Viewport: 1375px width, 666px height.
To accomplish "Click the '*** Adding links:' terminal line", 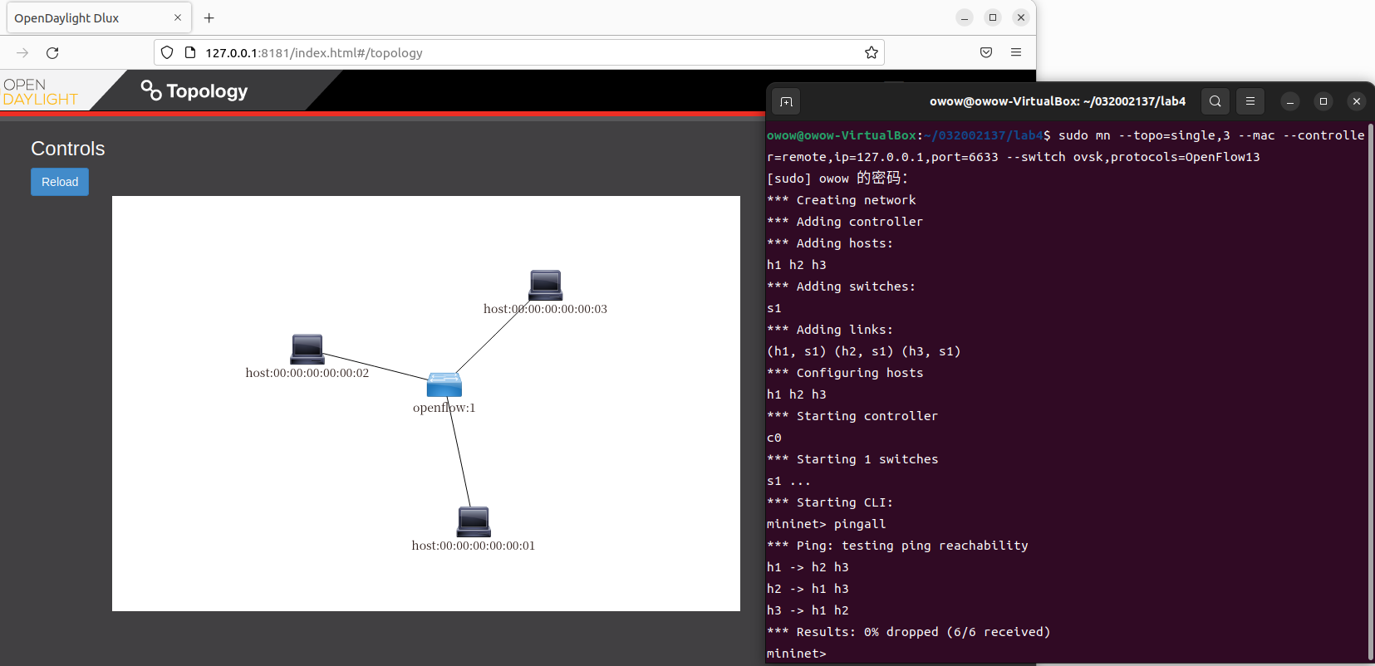I will pos(830,330).
